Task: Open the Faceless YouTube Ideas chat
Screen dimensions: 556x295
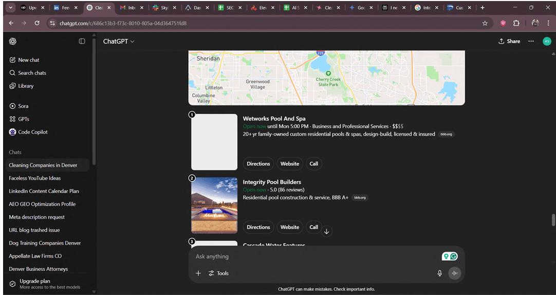Action: [x=34, y=178]
